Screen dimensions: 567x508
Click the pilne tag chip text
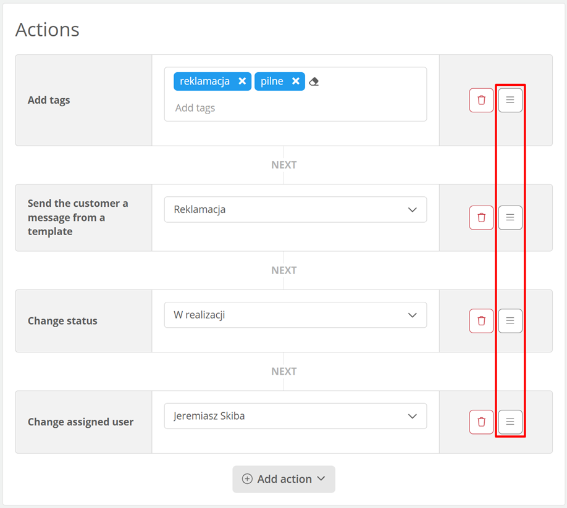tap(272, 81)
